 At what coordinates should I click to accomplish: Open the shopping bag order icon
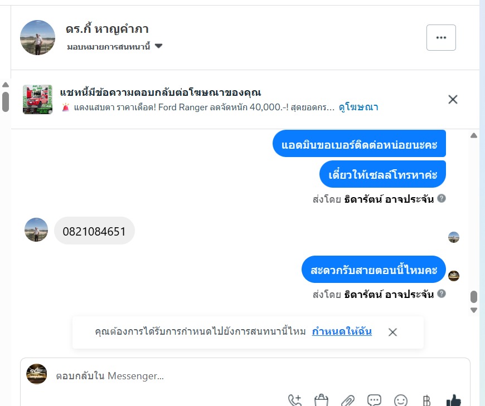pos(321,400)
